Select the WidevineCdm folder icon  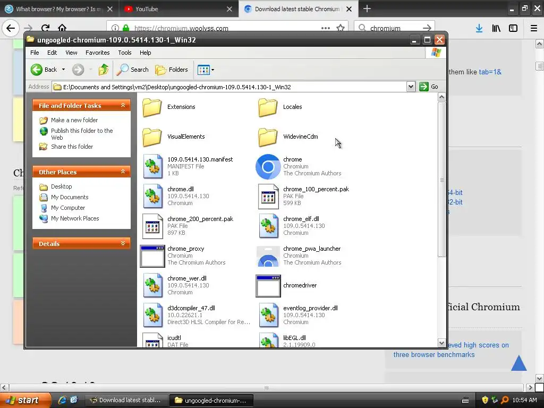[x=268, y=137]
